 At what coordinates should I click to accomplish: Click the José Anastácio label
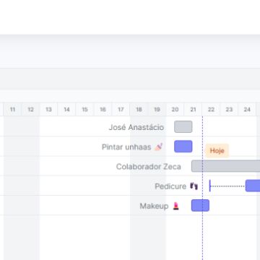point(136,127)
